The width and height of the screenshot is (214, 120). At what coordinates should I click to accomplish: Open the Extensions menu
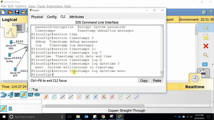coord(55,6)
